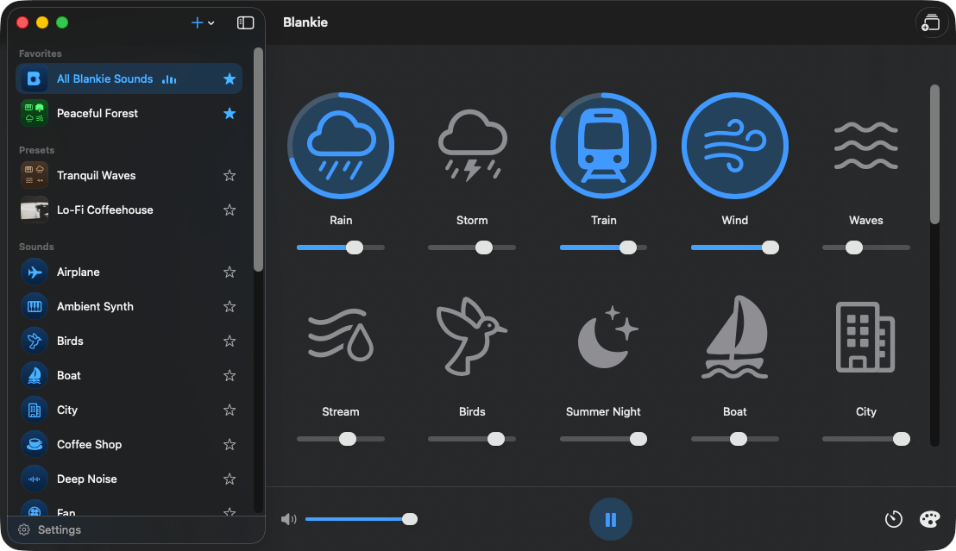Click the Summer Night label text
The width and height of the screenshot is (956, 551).
(x=603, y=411)
